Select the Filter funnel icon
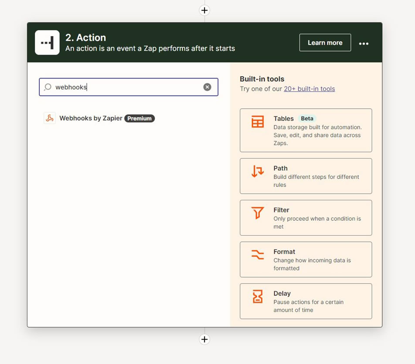 click(258, 213)
